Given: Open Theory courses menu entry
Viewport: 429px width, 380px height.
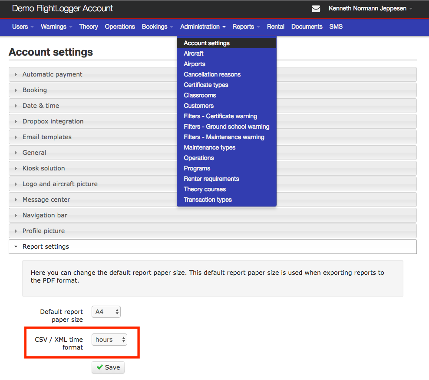Looking at the screenshot, I should tap(227, 189).
